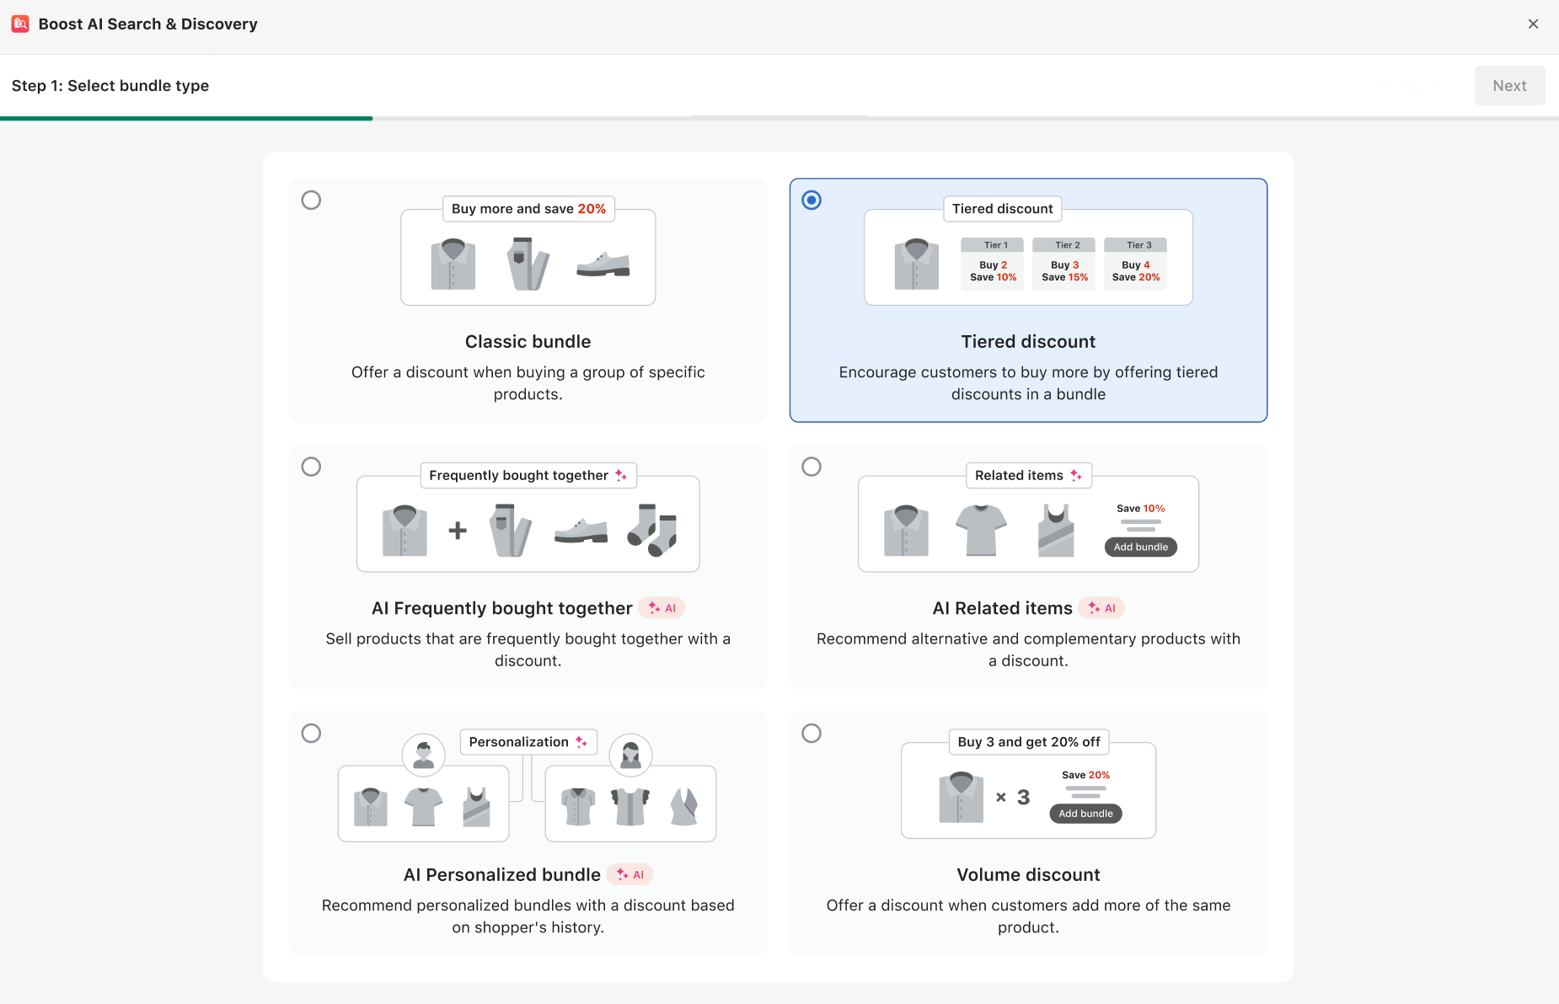Viewport: 1559px width, 1004px height.
Task: Click the Classic bundle illustration thumbnail
Action: point(528,257)
